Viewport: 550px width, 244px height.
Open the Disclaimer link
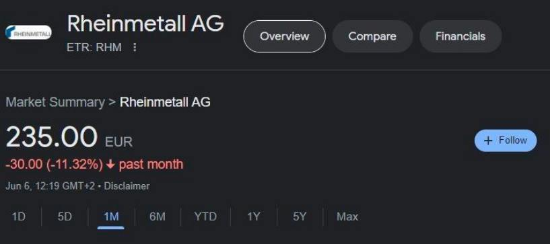127,186
